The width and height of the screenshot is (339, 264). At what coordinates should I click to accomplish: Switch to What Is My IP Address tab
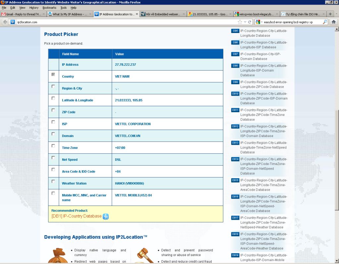[70, 14]
